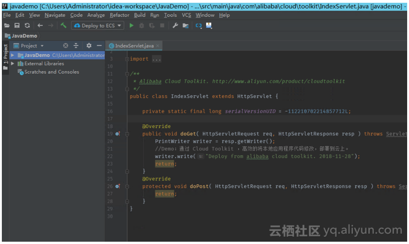Screen dimensions: 409x244
Task: Expand the folded import block
Action: pos(127,59)
